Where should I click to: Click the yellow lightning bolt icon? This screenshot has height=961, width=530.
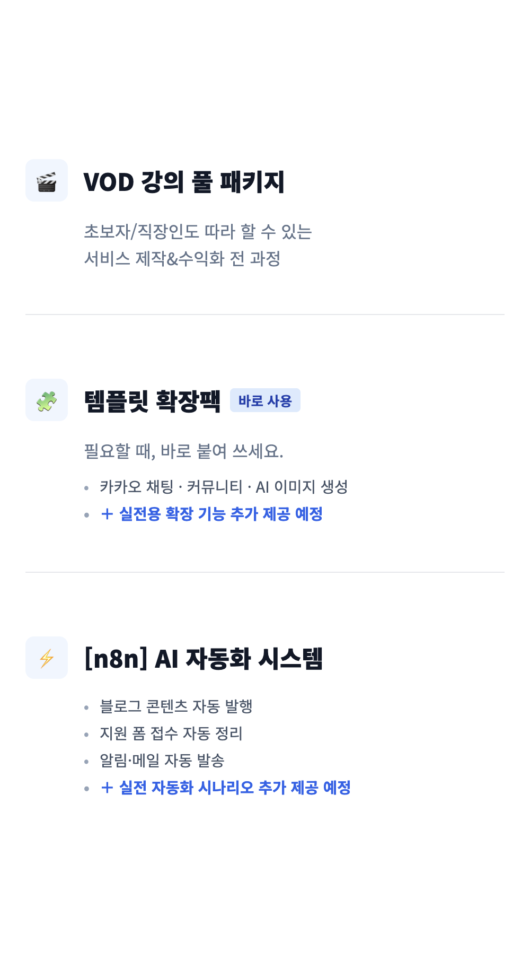47,658
